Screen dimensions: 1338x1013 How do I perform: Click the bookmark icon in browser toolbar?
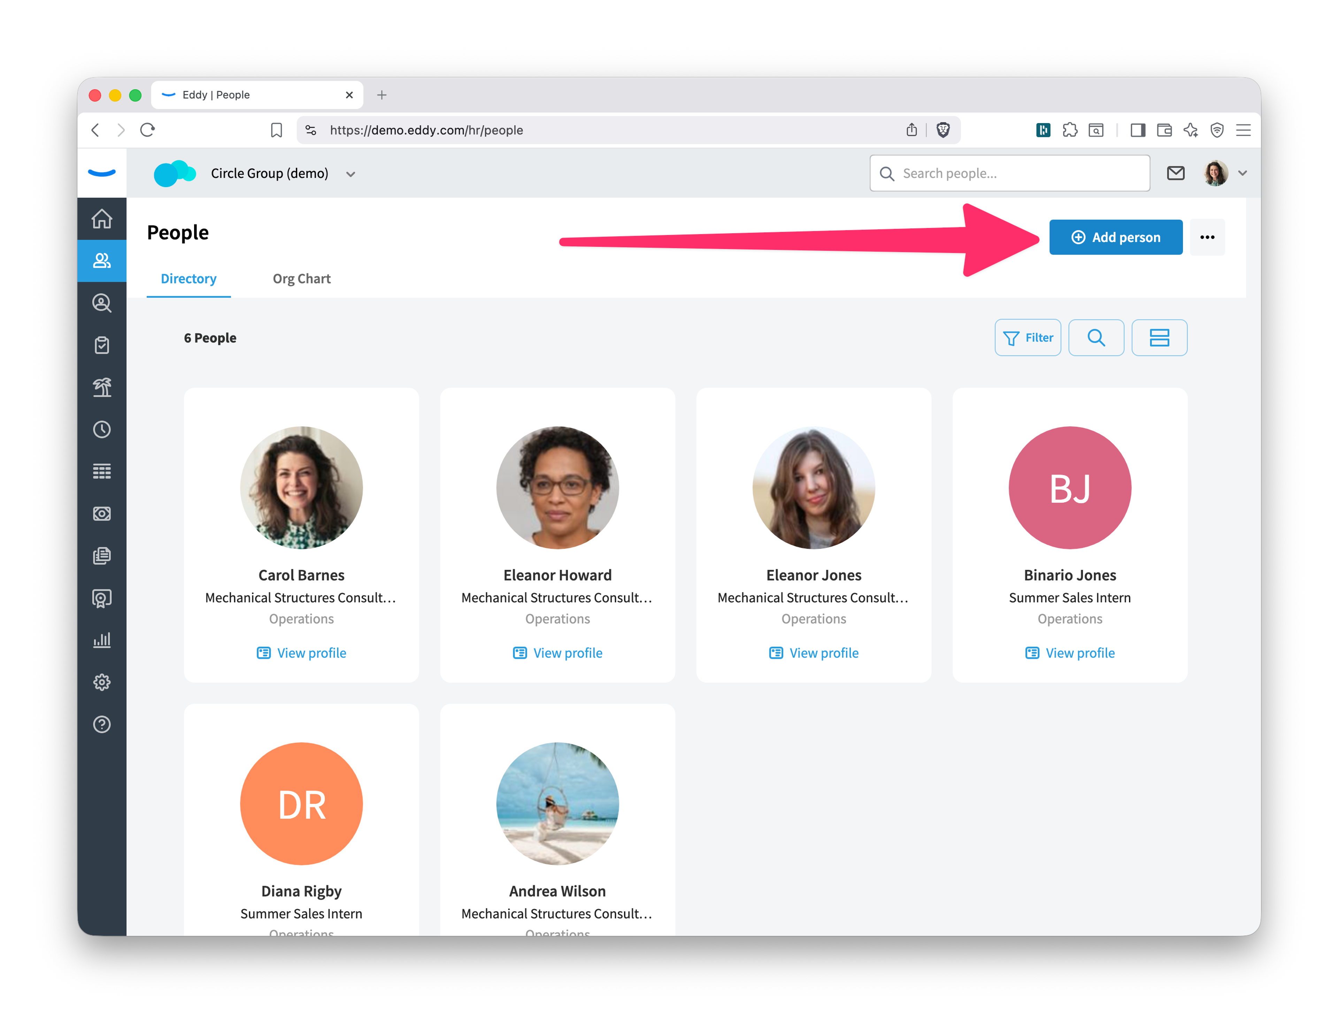click(x=276, y=130)
